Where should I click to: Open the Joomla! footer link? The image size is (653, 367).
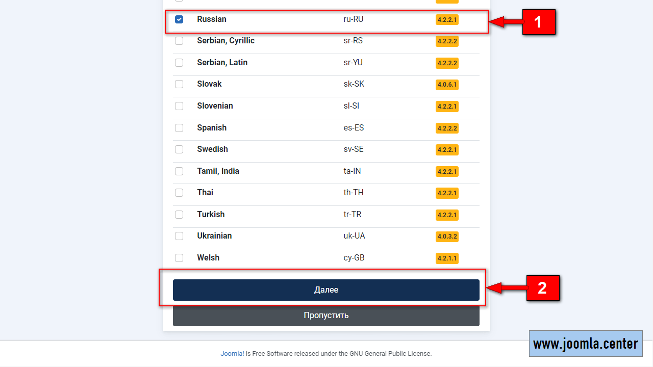coord(232,353)
